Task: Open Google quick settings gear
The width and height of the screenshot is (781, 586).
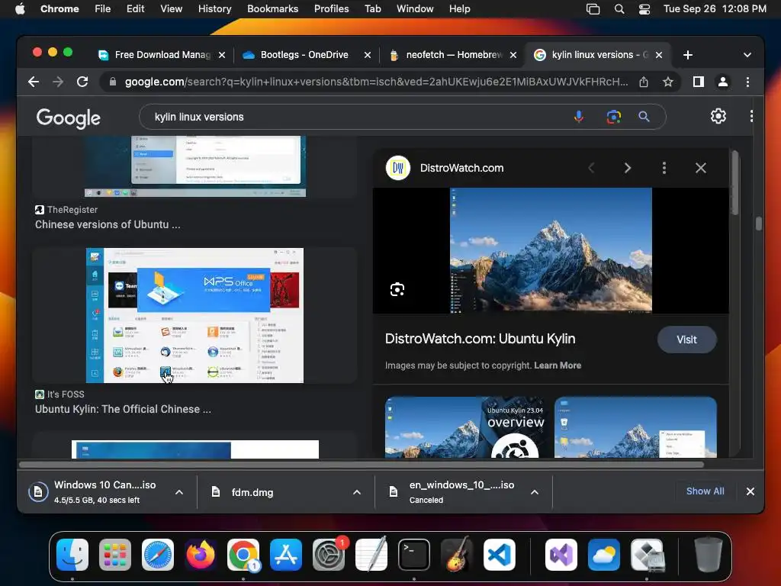Action: pos(718,116)
